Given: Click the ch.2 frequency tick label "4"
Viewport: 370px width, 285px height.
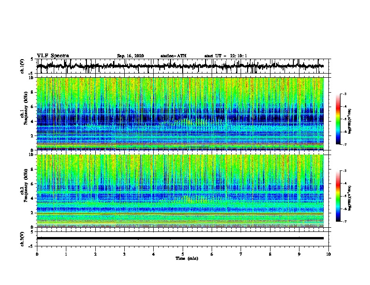Looking at the screenshot, I should tap(32, 198).
